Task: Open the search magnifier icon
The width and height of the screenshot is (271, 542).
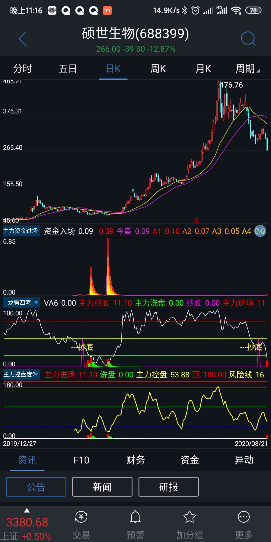Action: click(248, 39)
